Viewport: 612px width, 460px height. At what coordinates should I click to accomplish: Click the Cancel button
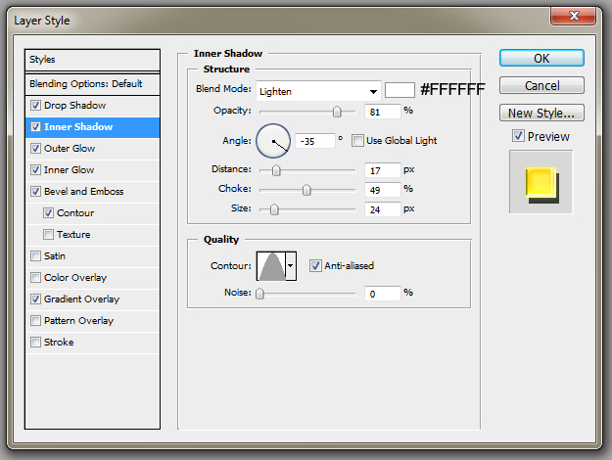541,85
